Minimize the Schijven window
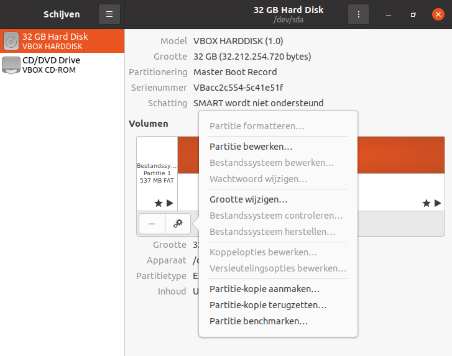Screen dimensions: 452x356 (388, 14)
